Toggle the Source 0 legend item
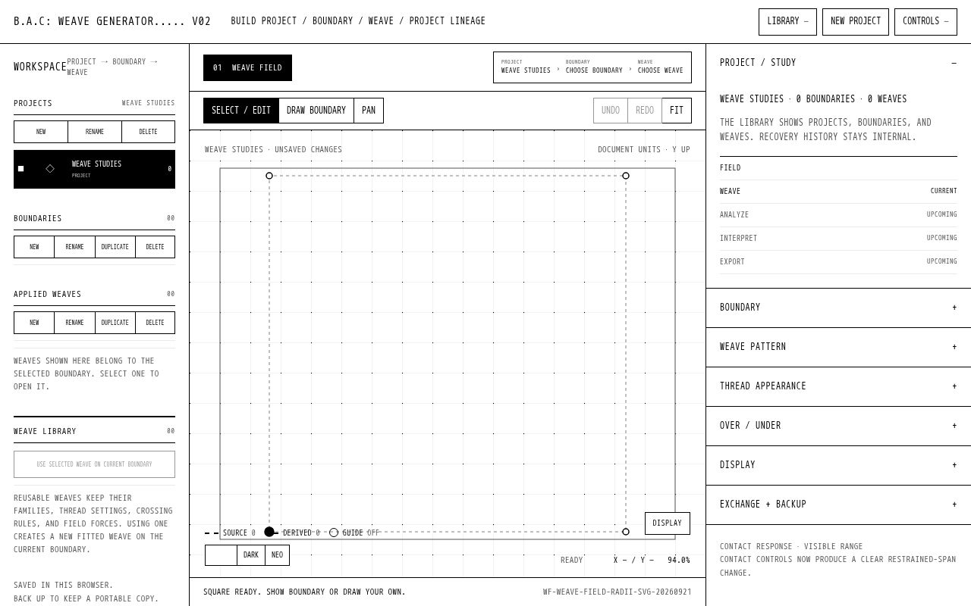The image size is (971, 606). [x=231, y=533]
